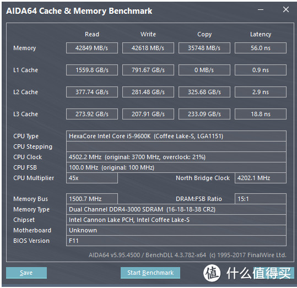Select the Memory Write value 42618 MB/s

(x=148, y=48)
